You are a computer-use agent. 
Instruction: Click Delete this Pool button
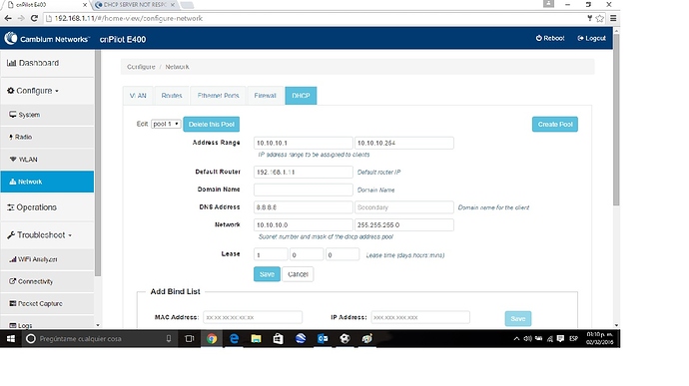[x=212, y=125]
